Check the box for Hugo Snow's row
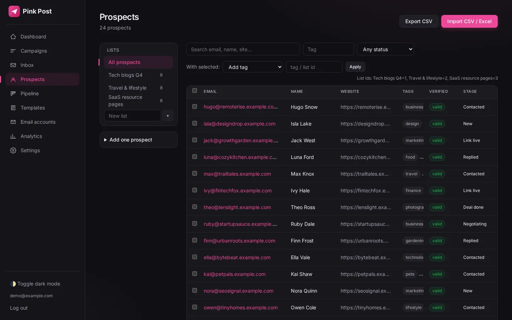The width and height of the screenshot is (512, 320). point(194,107)
